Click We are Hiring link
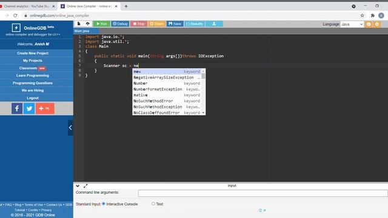The image size is (388, 218). coord(33,90)
